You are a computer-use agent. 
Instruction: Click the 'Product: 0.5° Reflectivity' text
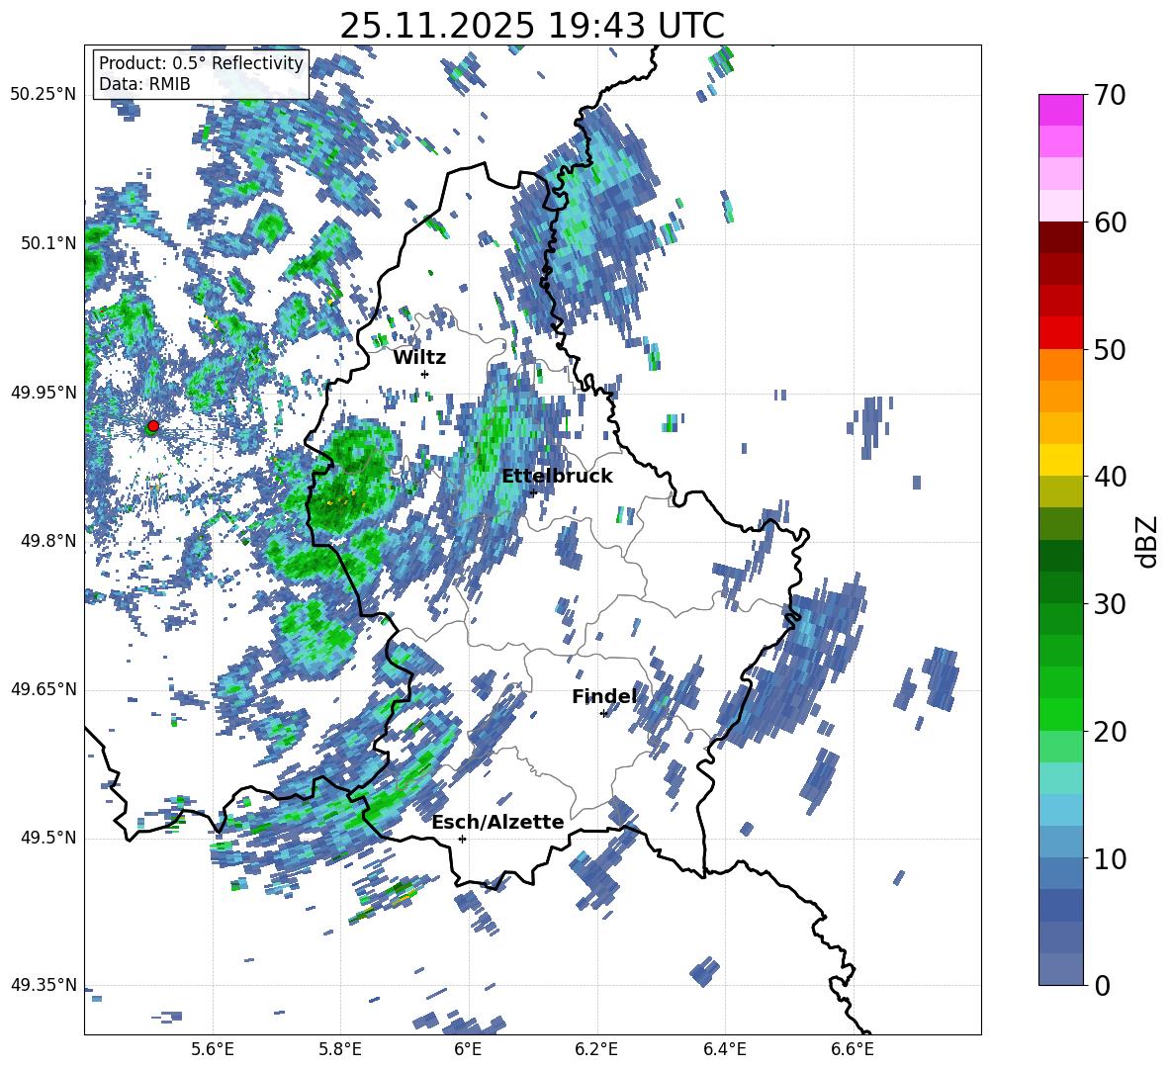coord(201,62)
